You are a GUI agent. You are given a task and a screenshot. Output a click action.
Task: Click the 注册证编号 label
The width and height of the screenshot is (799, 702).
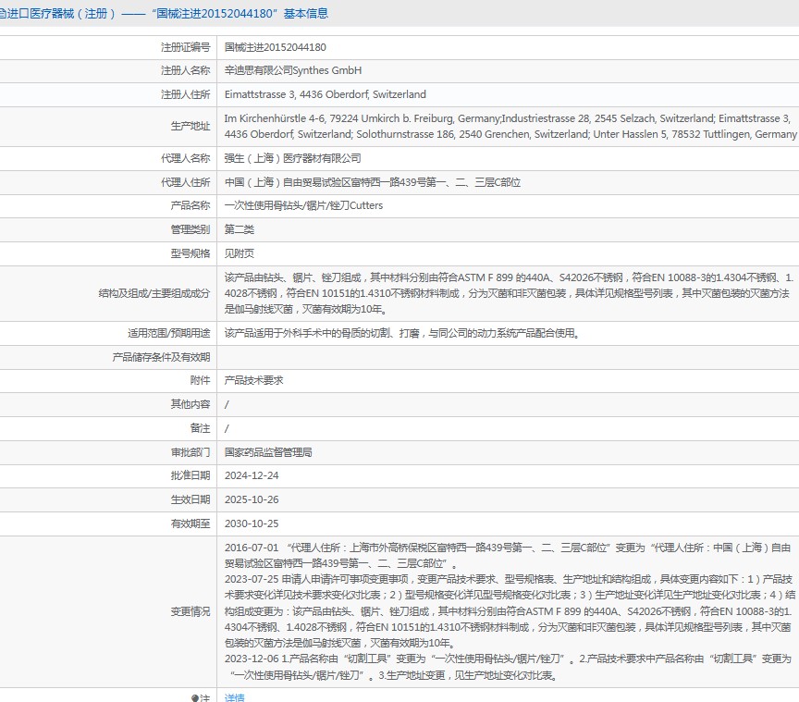pyautogui.click(x=186, y=47)
